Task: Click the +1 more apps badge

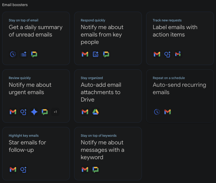Action: click(55, 112)
